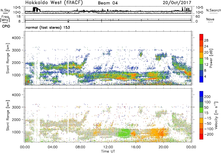Select the 'Beam 04' label
This screenshot has width=221, height=153.
[x=108, y=3]
